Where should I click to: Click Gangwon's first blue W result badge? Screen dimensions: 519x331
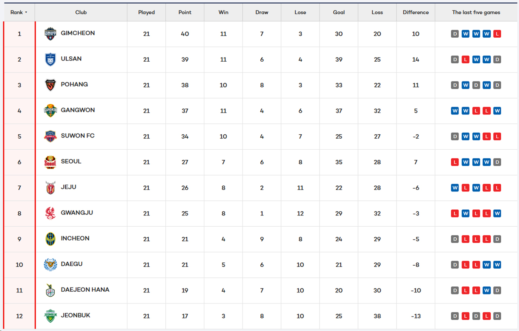click(x=455, y=111)
